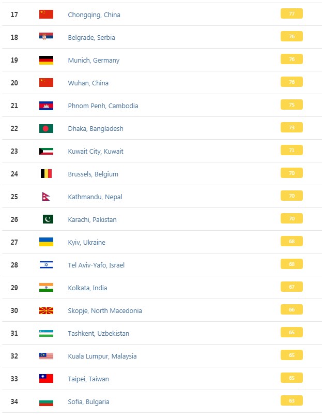Open the Chongqing, China link

[94, 15]
